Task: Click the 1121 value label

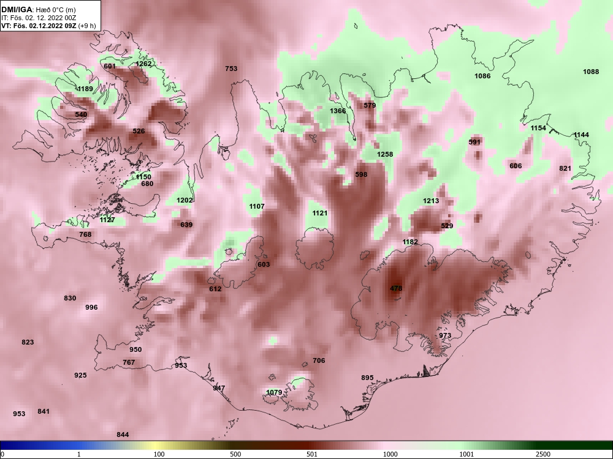Action: (320, 213)
